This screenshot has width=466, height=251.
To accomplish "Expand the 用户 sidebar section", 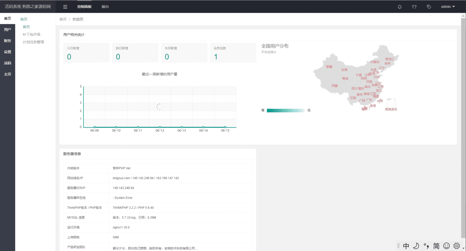I will 8,30.
